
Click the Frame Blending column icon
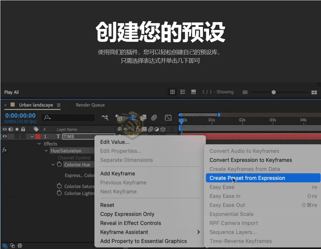(144, 129)
